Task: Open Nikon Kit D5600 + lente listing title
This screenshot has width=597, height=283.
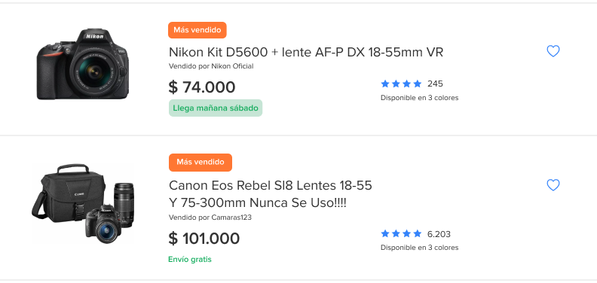Action: 306,52
